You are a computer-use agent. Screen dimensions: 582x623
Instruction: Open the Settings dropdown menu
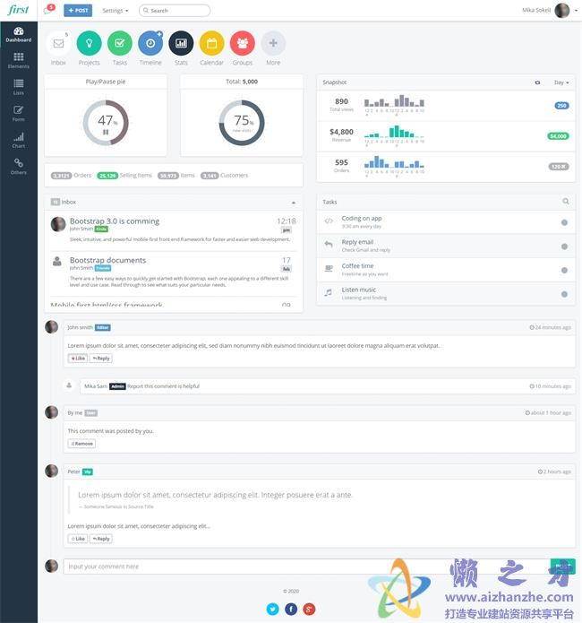[115, 11]
